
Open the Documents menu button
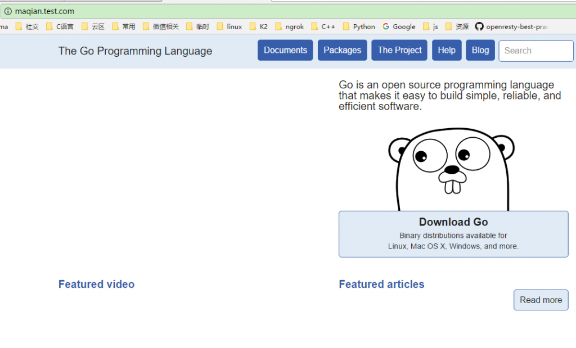pyautogui.click(x=285, y=50)
